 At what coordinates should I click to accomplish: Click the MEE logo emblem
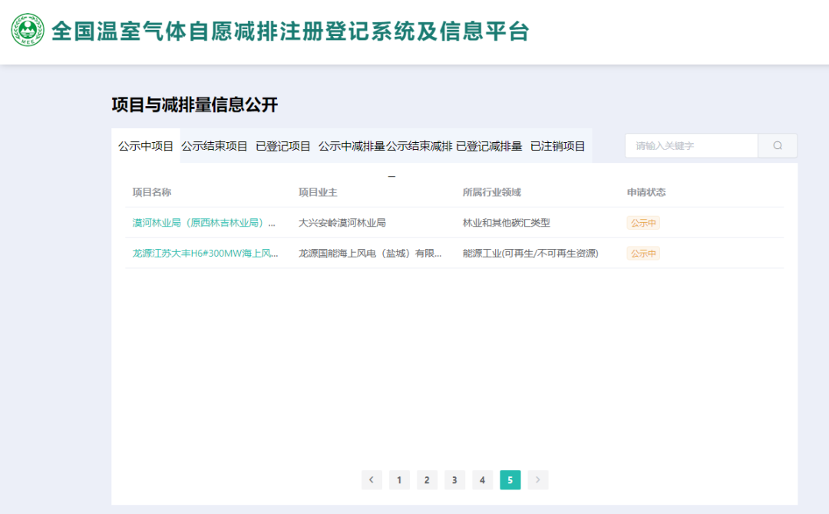point(28,31)
